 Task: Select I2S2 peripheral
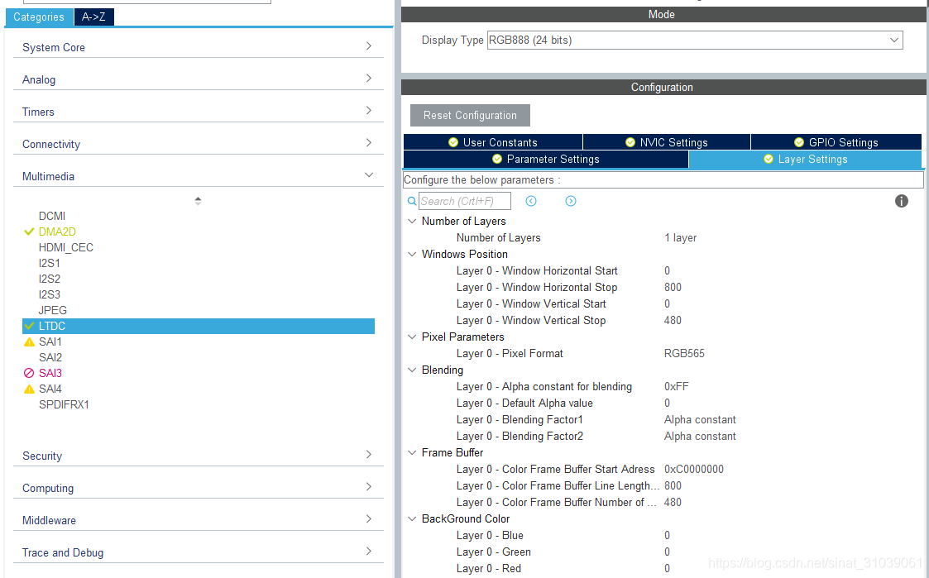(49, 279)
